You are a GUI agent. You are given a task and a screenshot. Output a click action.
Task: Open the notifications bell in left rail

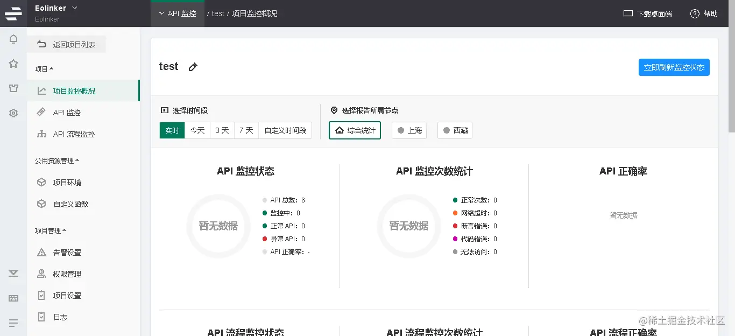(x=13, y=39)
